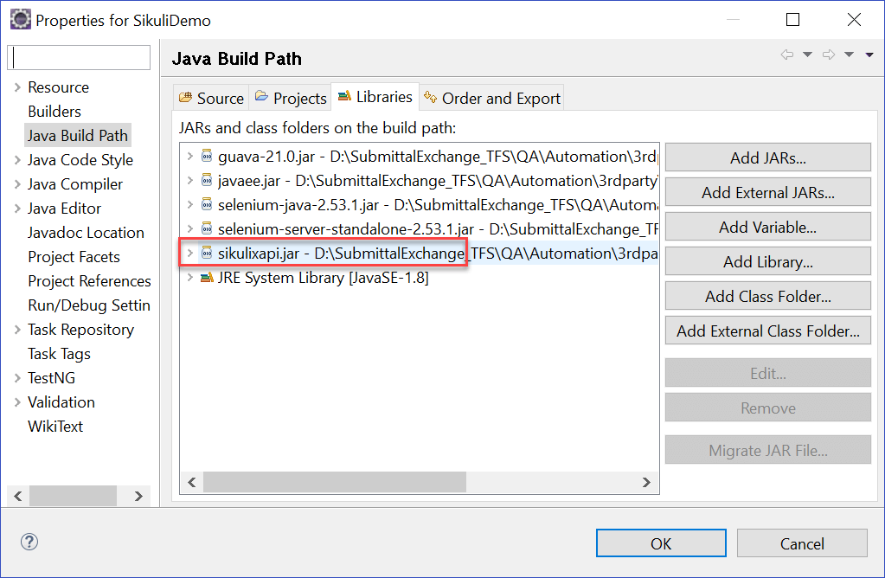Expand the sikulixapi.jar library entry
Image resolution: width=885 pixels, height=578 pixels.
pyautogui.click(x=190, y=254)
